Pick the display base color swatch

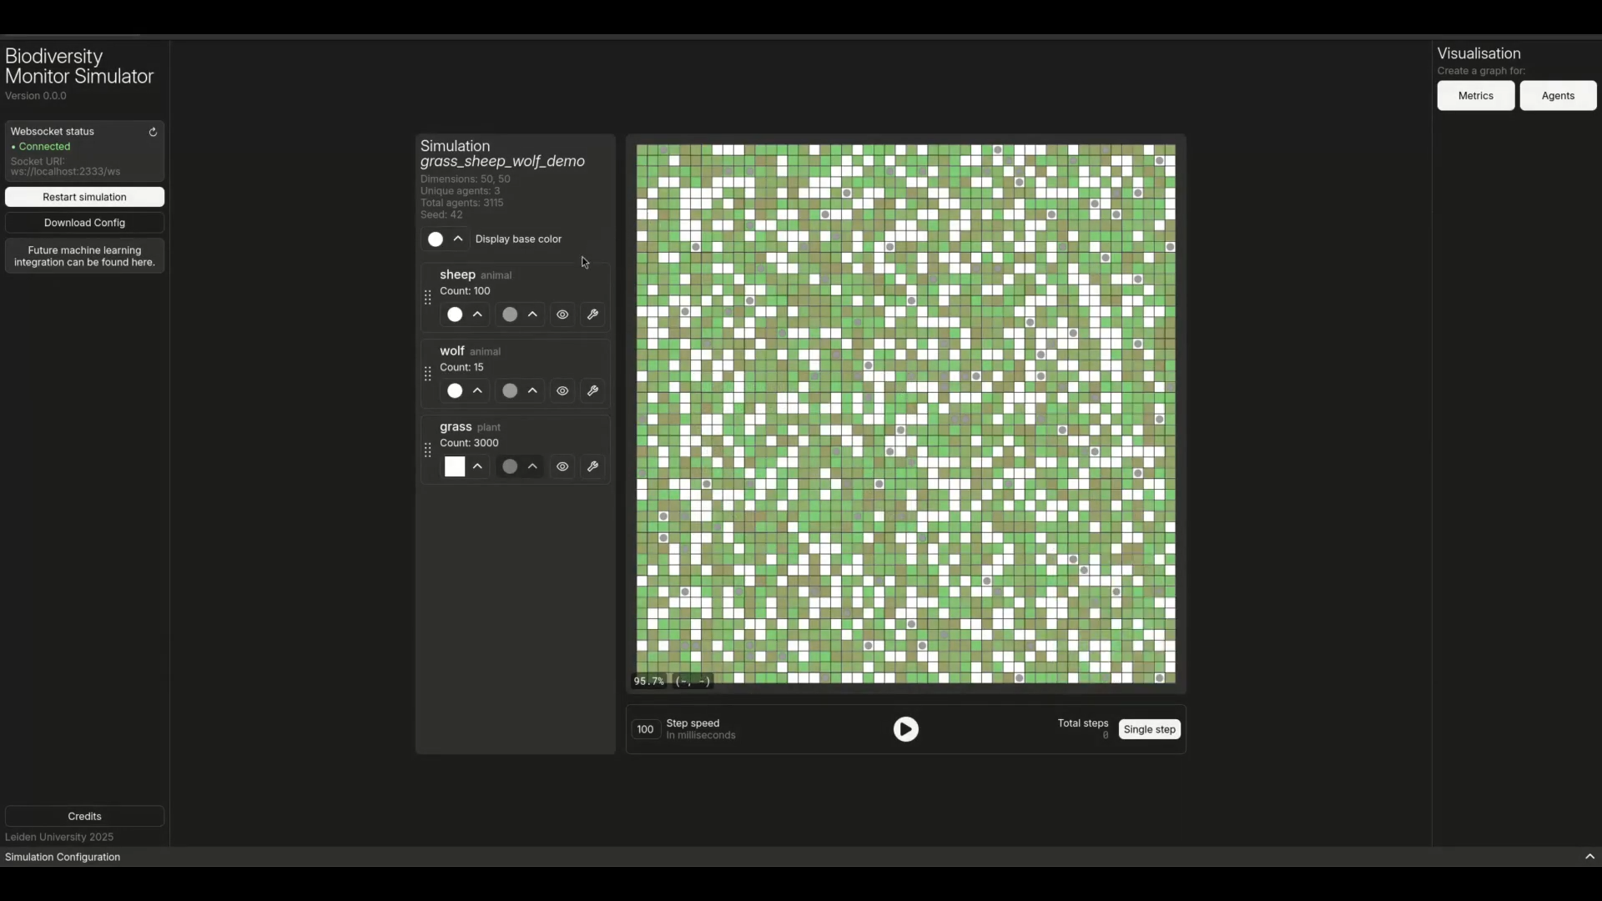pyautogui.click(x=436, y=239)
